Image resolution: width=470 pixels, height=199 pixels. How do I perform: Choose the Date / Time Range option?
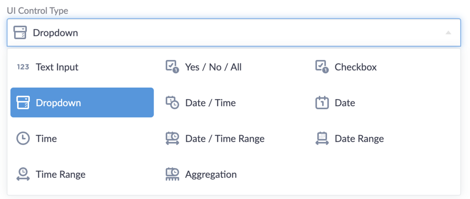[225, 139]
